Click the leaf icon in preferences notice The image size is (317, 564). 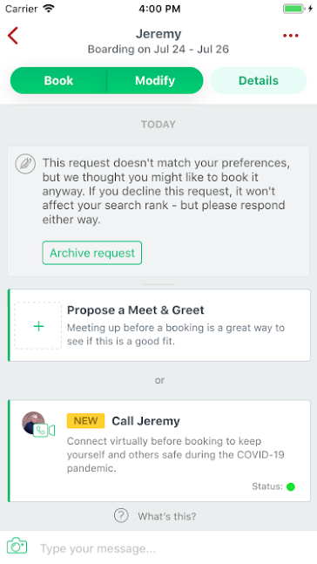tap(25, 164)
